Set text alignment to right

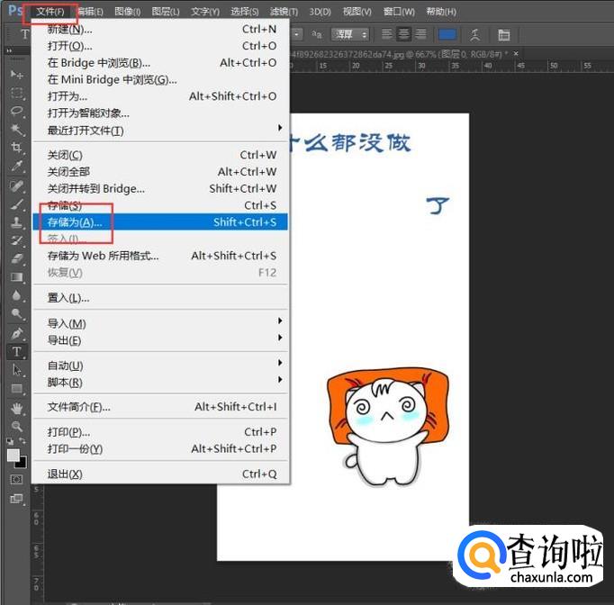pos(421,34)
